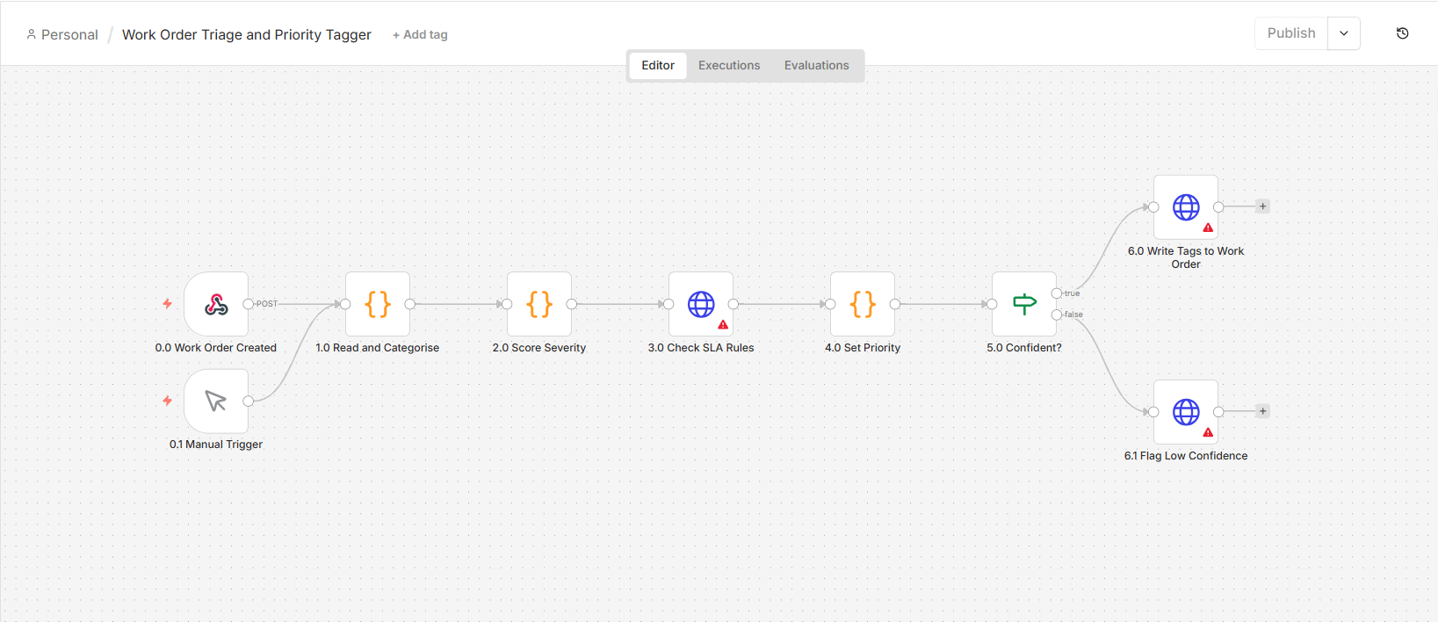Click the trigger bolt beside Work Order Created
The image size is (1438, 622).
pyautogui.click(x=167, y=304)
